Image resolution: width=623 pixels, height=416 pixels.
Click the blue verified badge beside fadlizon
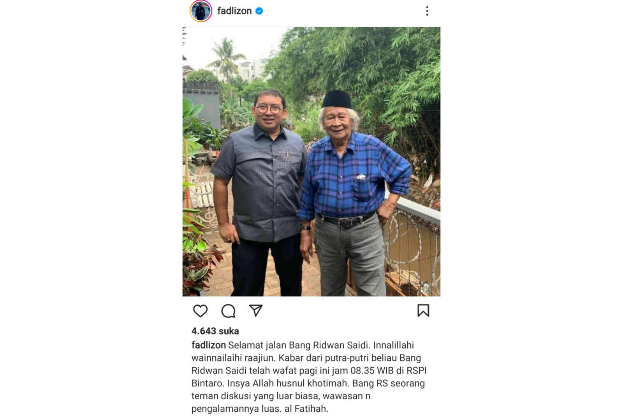(x=259, y=11)
